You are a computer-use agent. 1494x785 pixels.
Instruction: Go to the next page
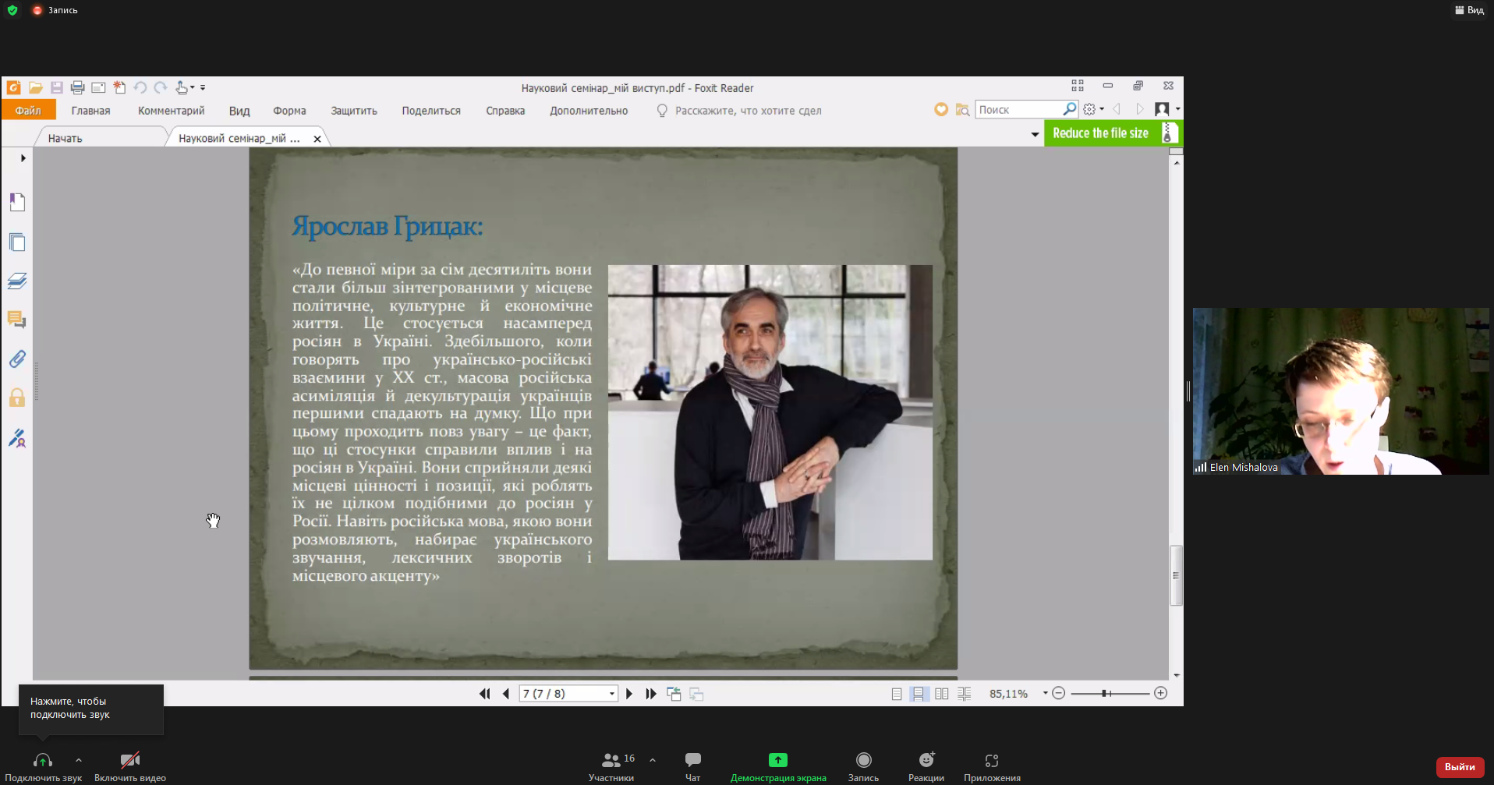[629, 694]
